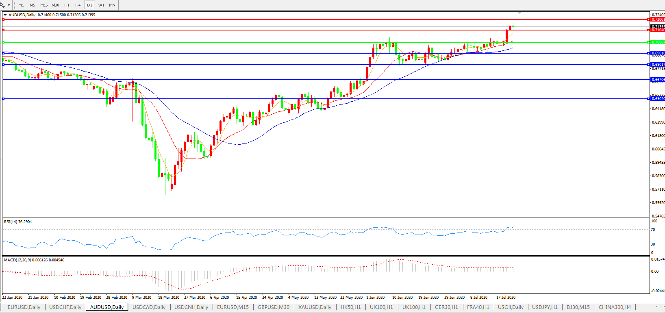Click the gray chart shift triangle marker
Screen dimensions: 665x313
tap(519, 13)
